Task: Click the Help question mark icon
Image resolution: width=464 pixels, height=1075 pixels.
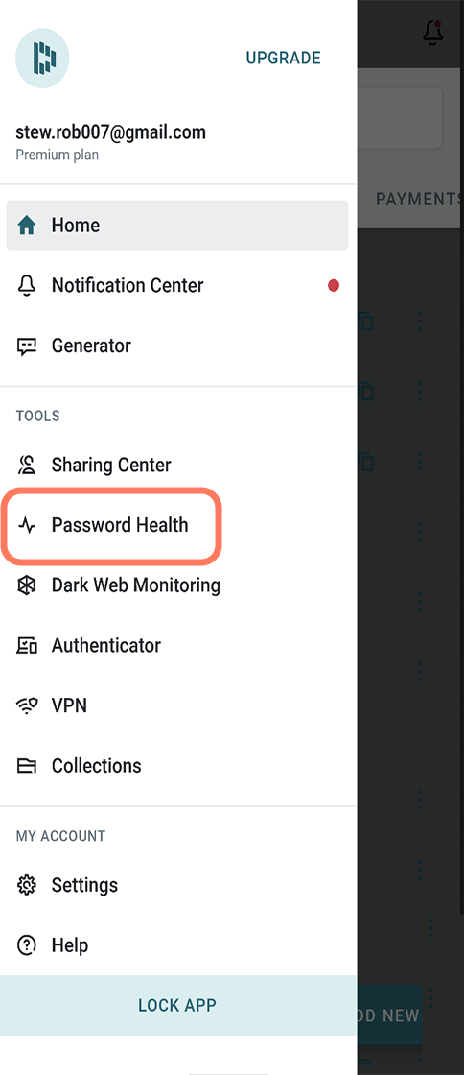Action: tap(27, 945)
